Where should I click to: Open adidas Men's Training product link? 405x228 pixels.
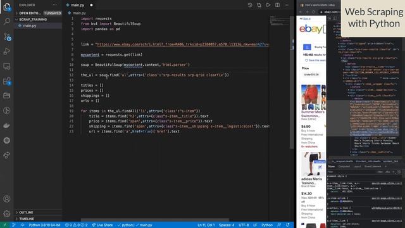pyautogui.click(x=311, y=181)
